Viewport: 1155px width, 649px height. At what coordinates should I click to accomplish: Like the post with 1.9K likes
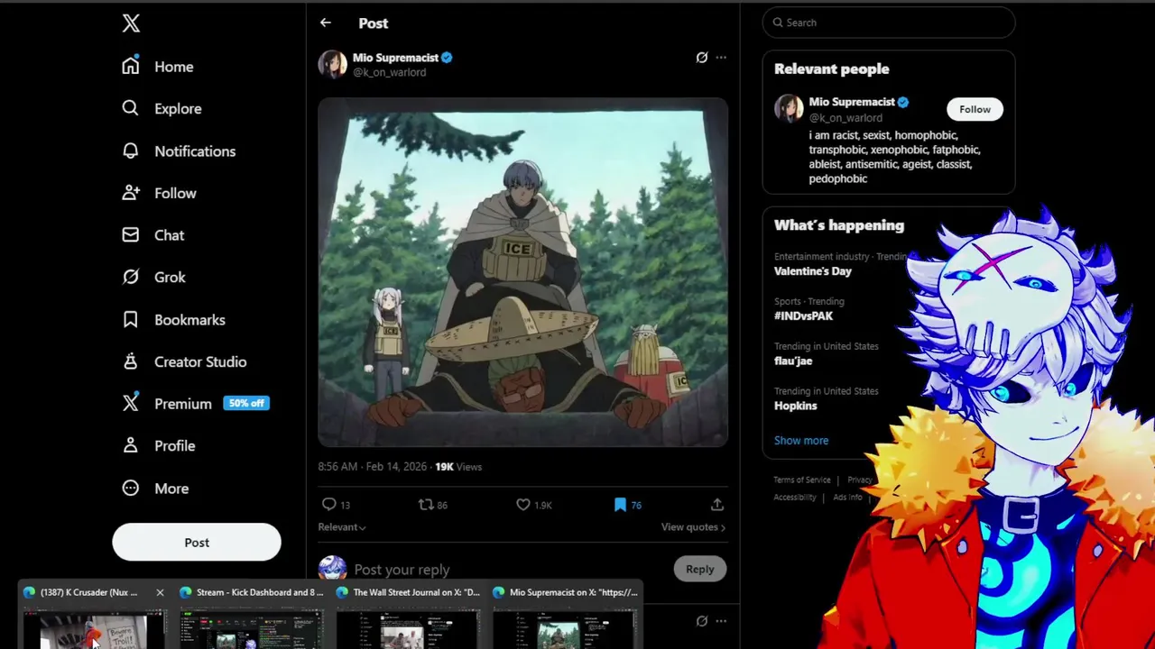(x=522, y=505)
